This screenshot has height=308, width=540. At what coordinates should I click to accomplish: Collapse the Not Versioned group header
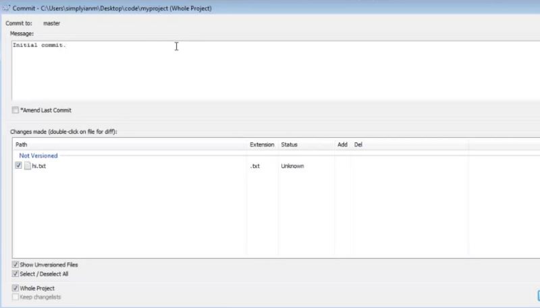click(x=38, y=156)
